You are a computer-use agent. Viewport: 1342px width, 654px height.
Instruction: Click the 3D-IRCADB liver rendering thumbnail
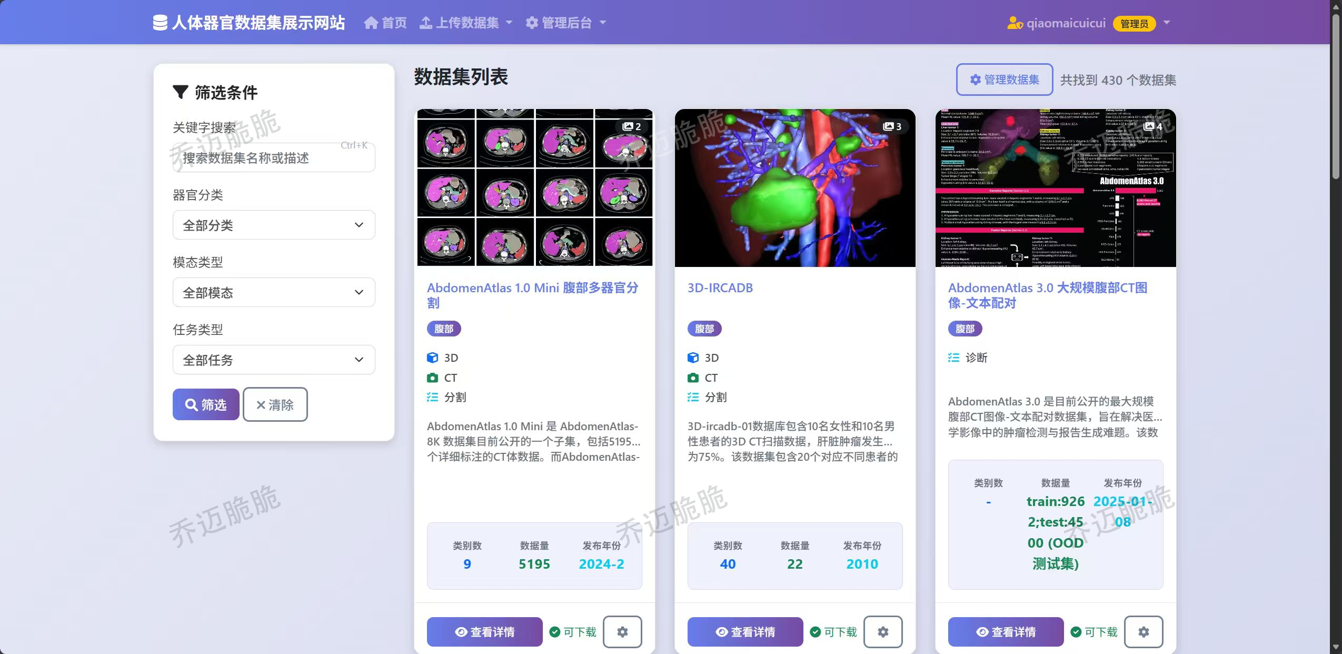795,187
